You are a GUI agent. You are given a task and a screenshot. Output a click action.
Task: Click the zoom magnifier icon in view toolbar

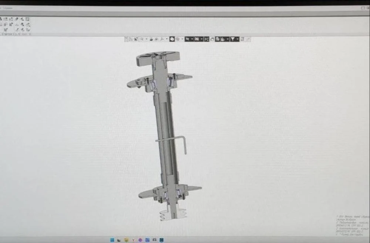pyautogui.click(x=142, y=39)
